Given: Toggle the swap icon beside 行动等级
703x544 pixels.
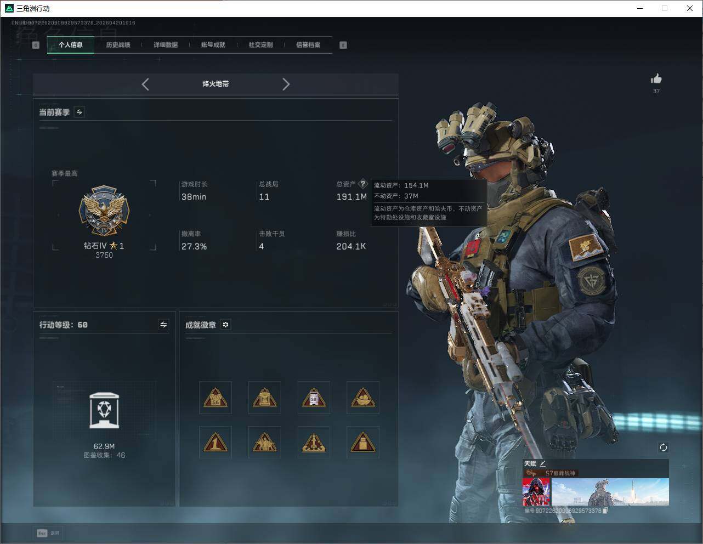Looking at the screenshot, I should [163, 325].
